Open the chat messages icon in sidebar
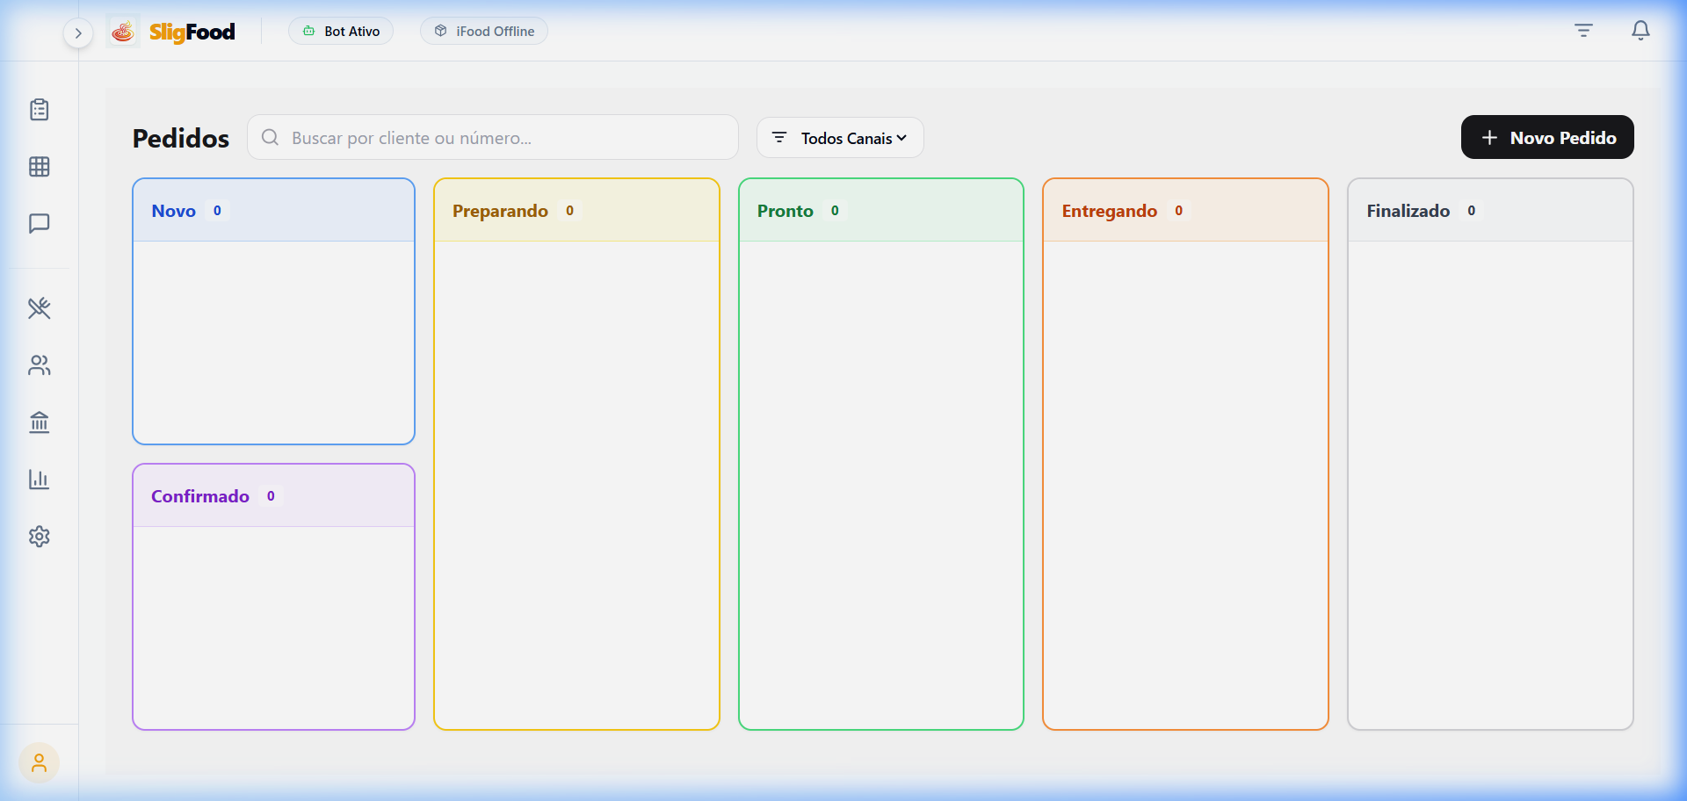 [x=40, y=224]
